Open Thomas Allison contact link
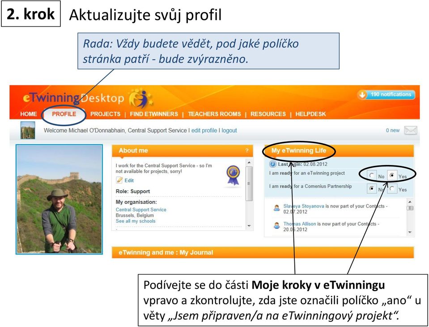Image resolution: width=429 pixels, height=327 pixels. coord(300,224)
